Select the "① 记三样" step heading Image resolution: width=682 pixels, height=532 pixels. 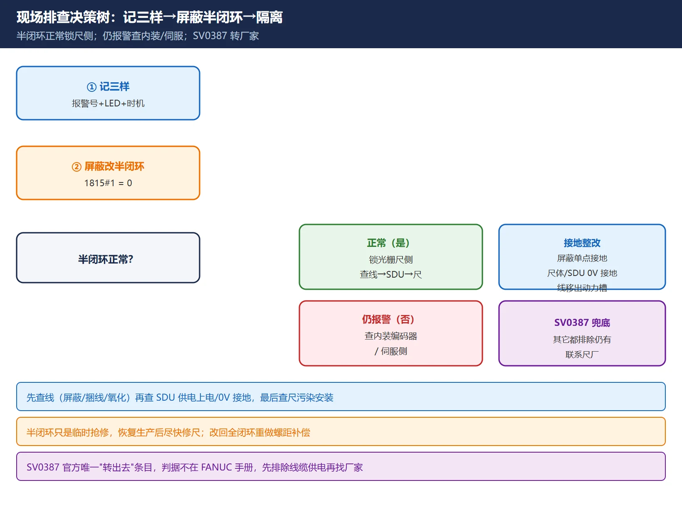coord(108,86)
